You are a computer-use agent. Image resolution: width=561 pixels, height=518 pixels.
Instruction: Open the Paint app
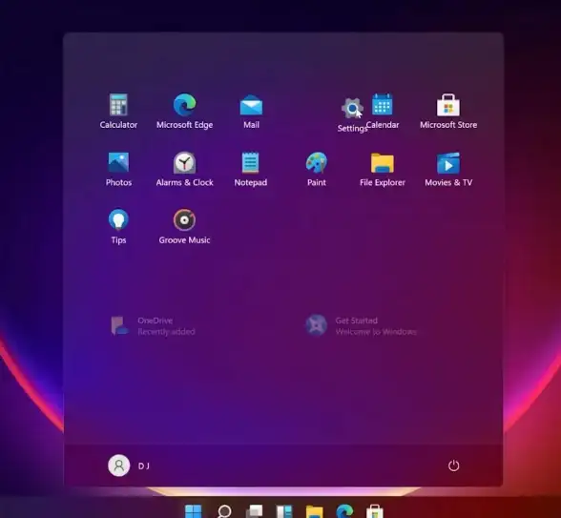pyautogui.click(x=317, y=169)
